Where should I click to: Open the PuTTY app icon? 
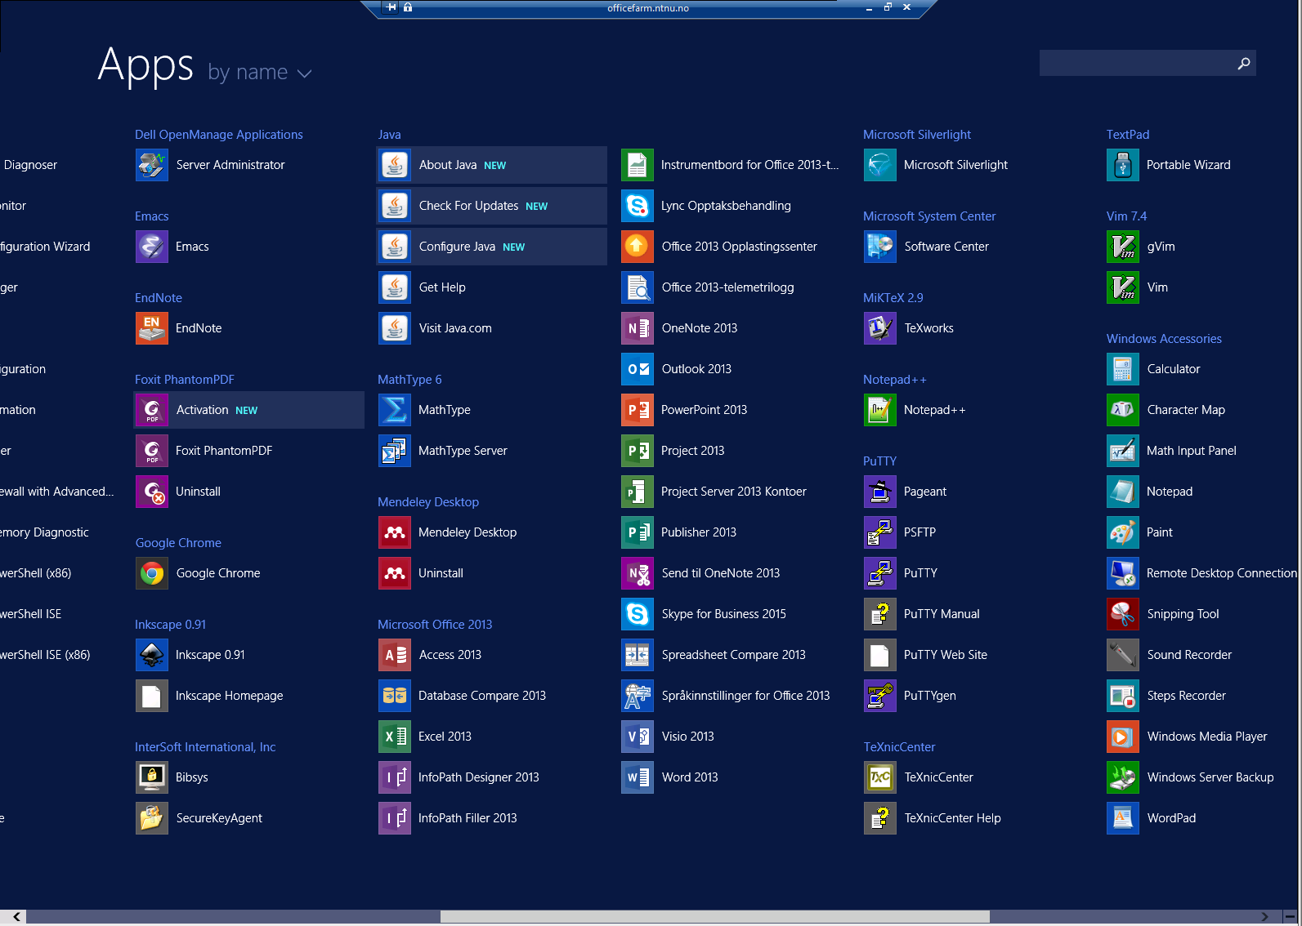(x=880, y=573)
